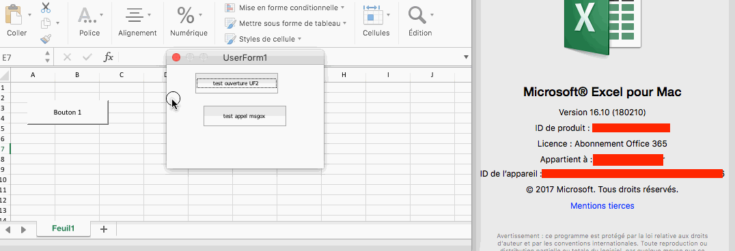The width and height of the screenshot is (735, 251).
Task: Click the fx insert function icon
Action: (109, 57)
